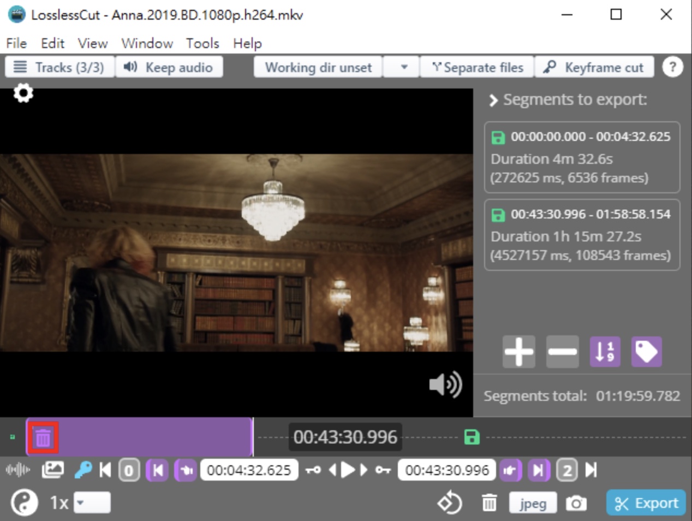Toggle the Keep audio option
The height and width of the screenshot is (521, 692).
click(x=169, y=67)
